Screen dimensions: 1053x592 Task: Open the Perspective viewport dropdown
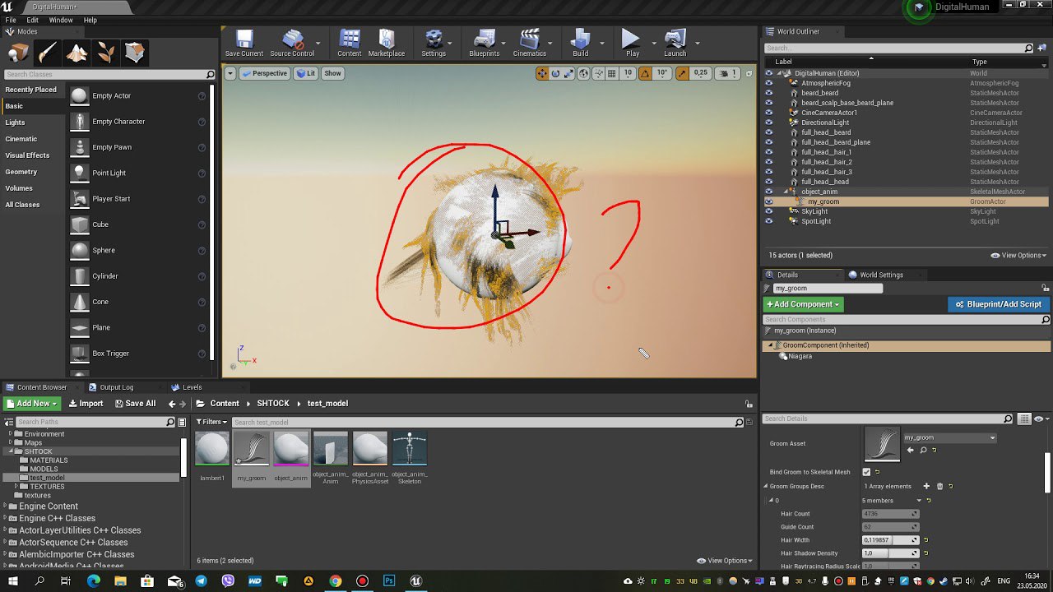[x=264, y=73]
